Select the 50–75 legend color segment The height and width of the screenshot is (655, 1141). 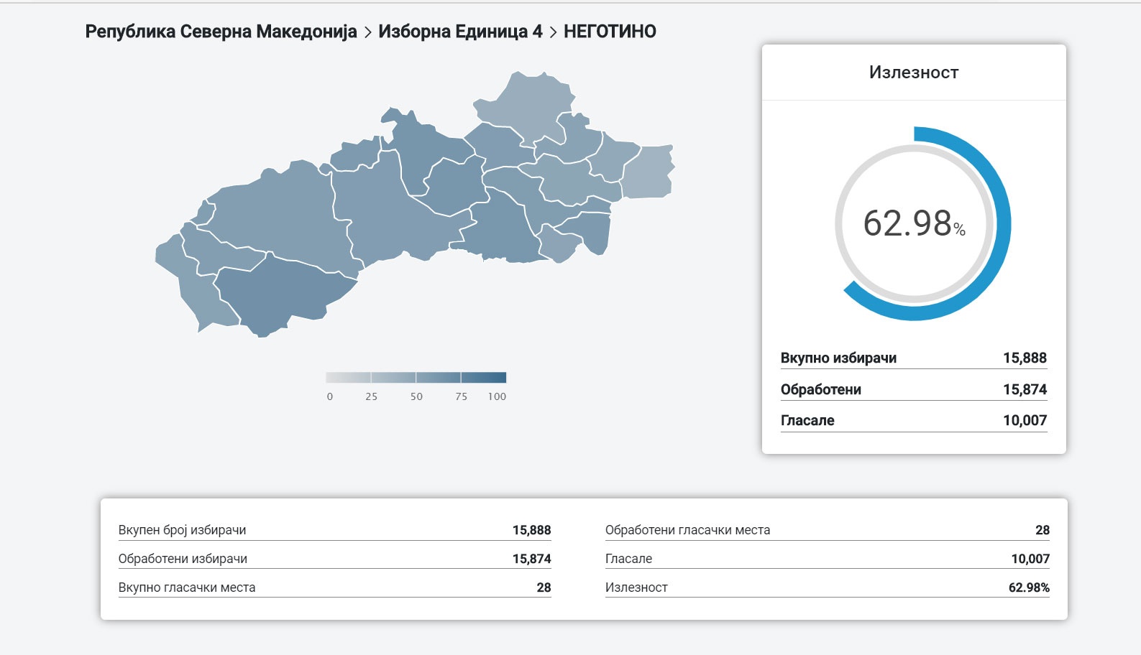[x=439, y=377]
